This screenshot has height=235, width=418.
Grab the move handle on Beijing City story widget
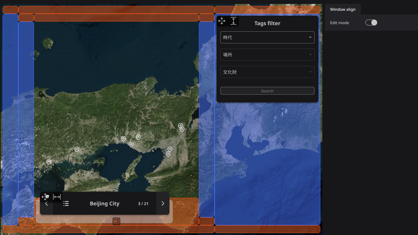tap(45, 197)
